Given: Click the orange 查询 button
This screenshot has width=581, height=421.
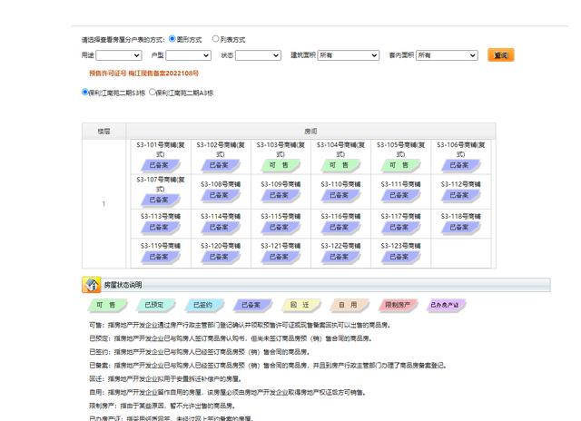Looking at the screenshot, I should [x=500, y=55].
